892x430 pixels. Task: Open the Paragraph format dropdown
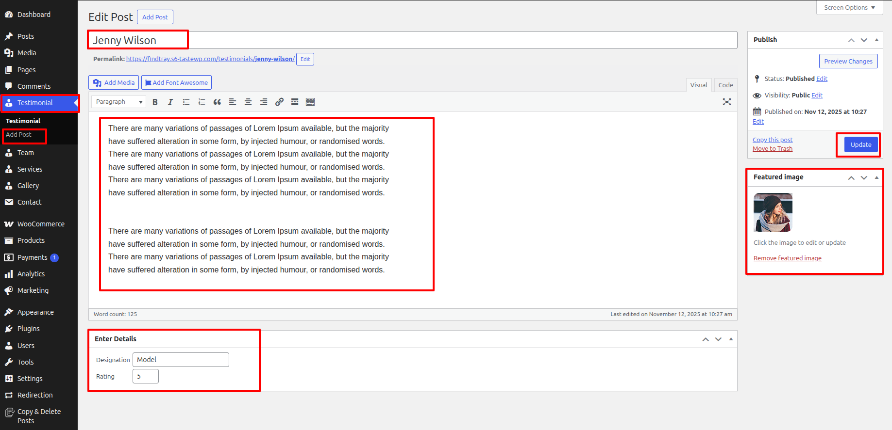pos(119,102)
